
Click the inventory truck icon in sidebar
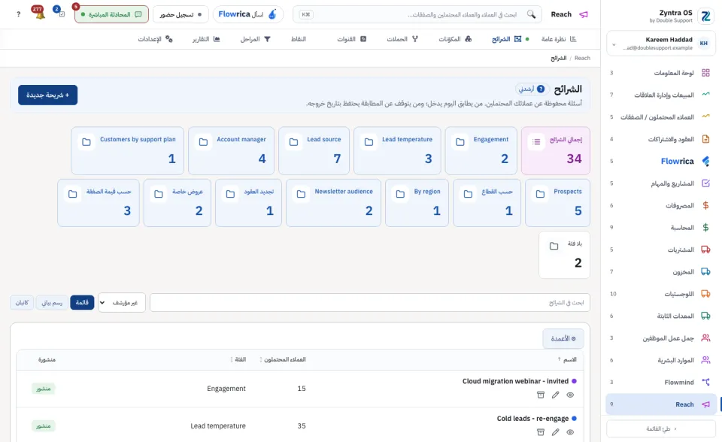705,271
